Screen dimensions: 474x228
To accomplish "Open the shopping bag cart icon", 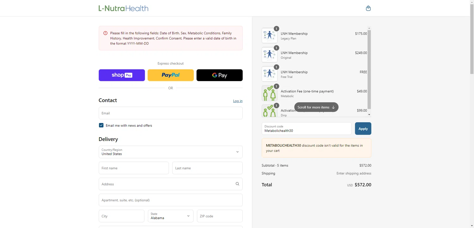I will coord(368,8).
